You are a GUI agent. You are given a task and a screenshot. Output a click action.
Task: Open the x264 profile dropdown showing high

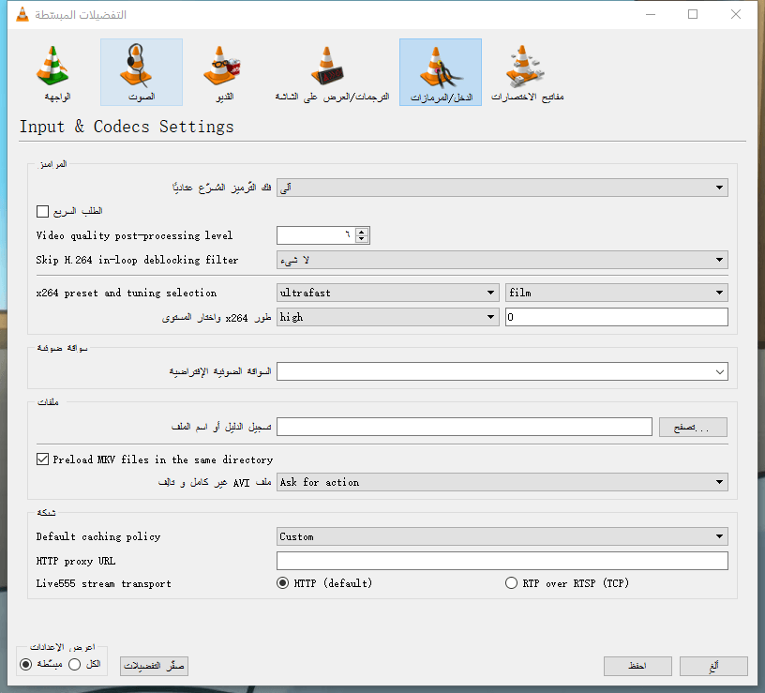tap(387, 317)
